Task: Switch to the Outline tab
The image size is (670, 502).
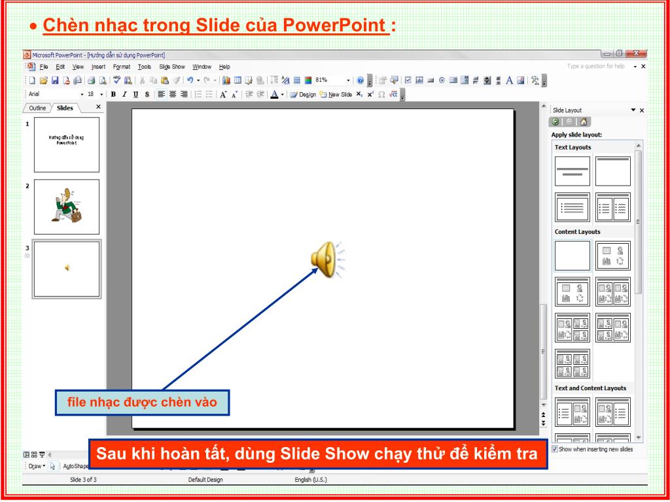Action: [37, 108]
